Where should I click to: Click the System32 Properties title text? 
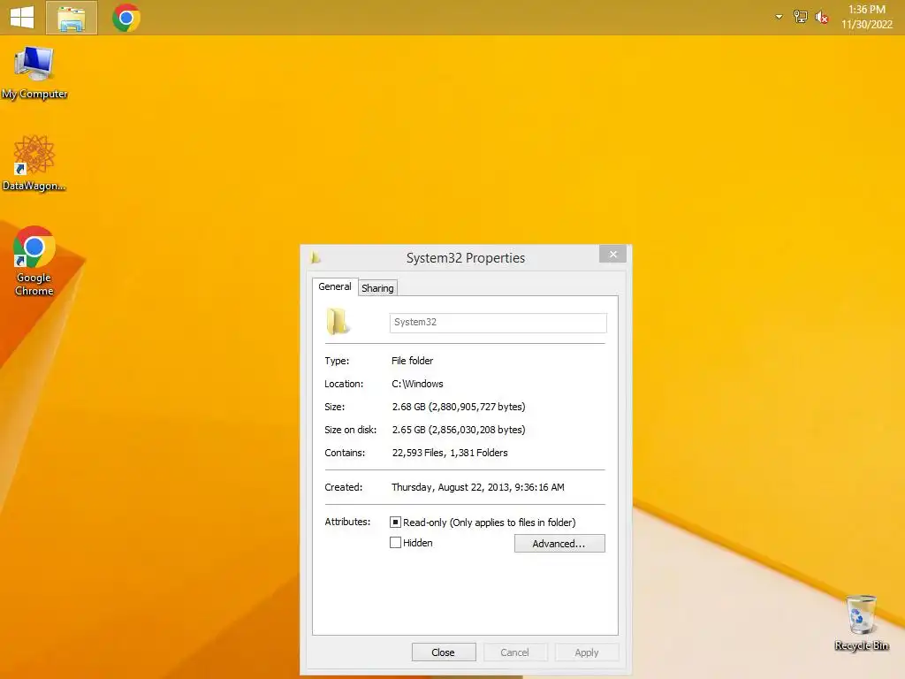pyautogui.click(x=465, y=257)
